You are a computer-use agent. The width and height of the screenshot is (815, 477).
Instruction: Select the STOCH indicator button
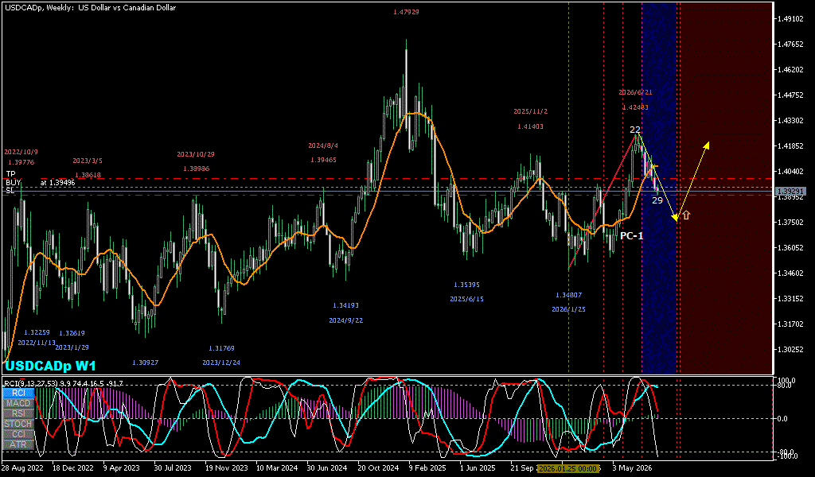tap(18, 424)
